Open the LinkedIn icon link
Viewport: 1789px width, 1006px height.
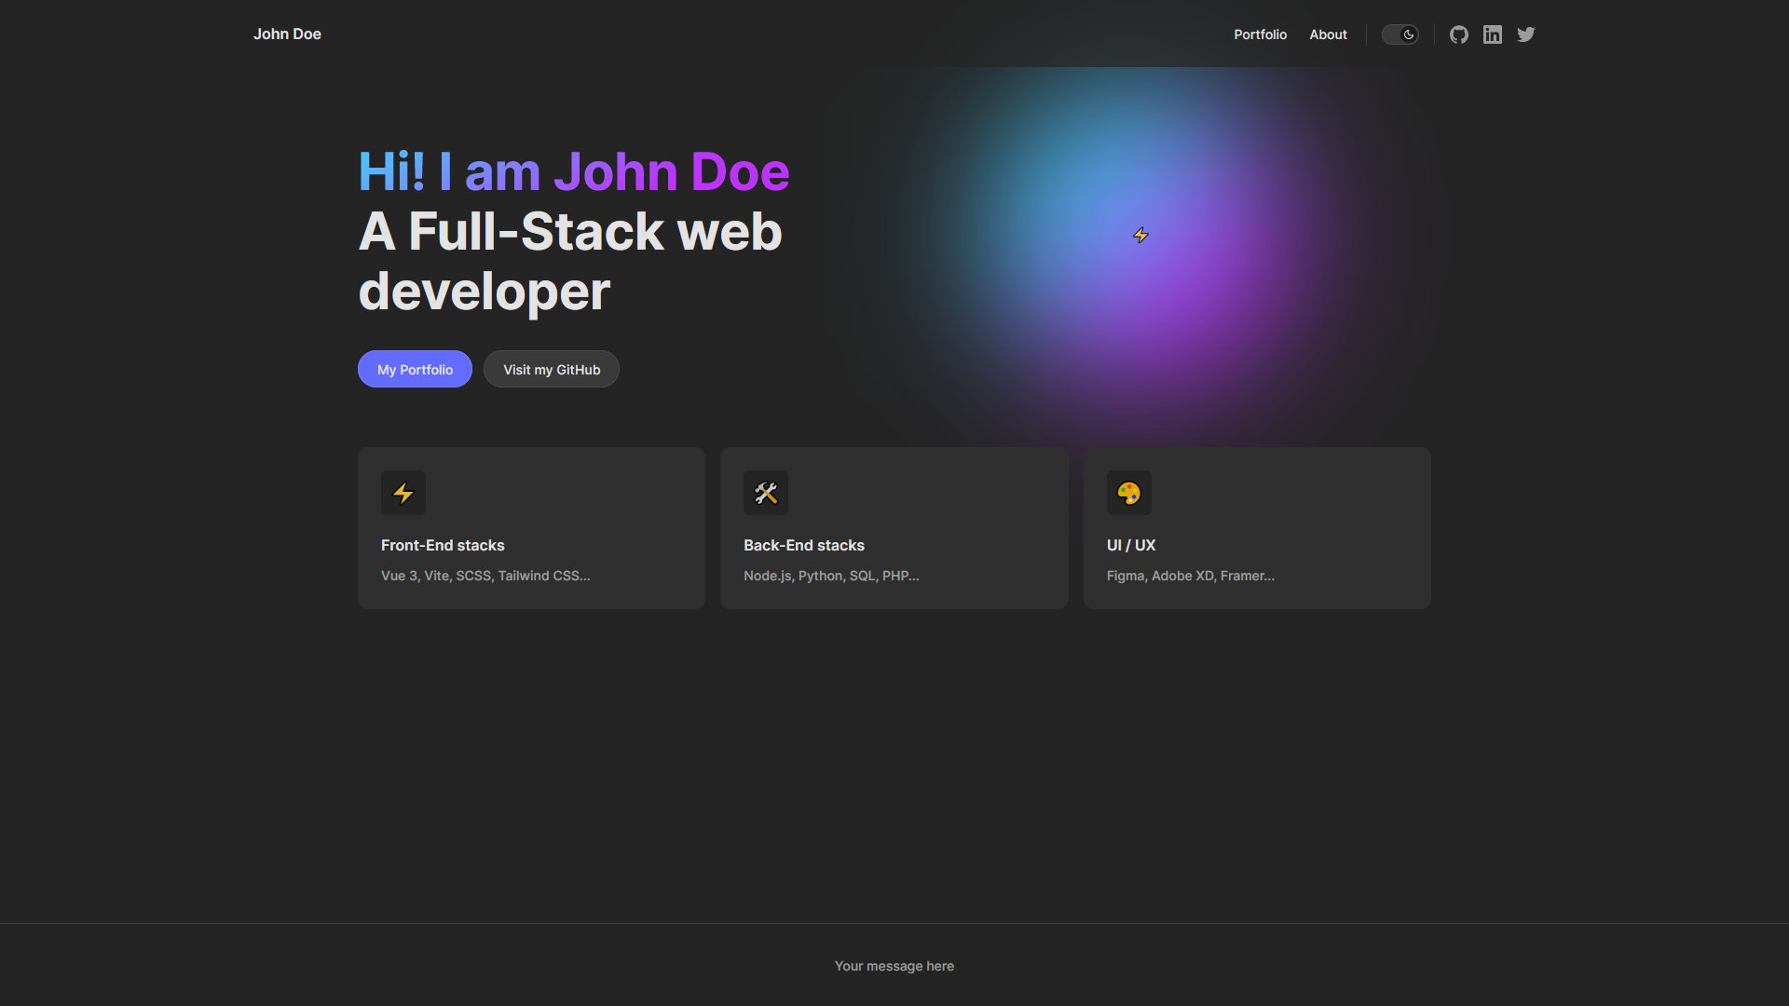[1493, 34]
